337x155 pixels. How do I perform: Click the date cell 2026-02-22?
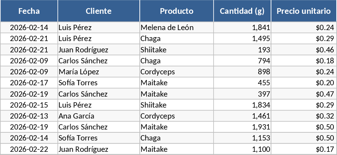(x=29, y=149)
